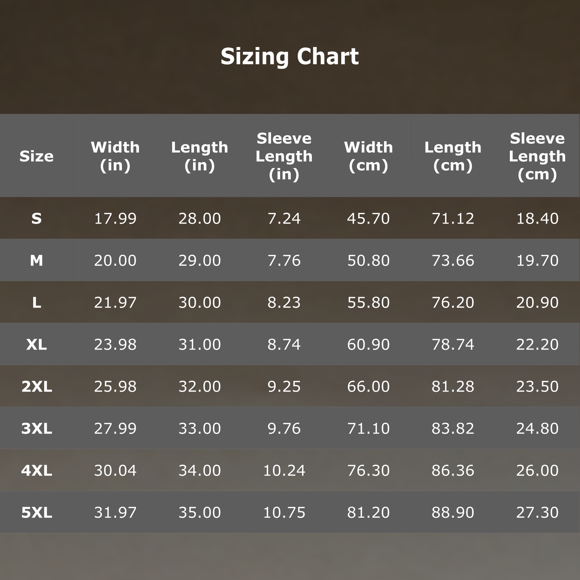Click the Length (in) column header

pyautogui.click(x=199, y=156)
